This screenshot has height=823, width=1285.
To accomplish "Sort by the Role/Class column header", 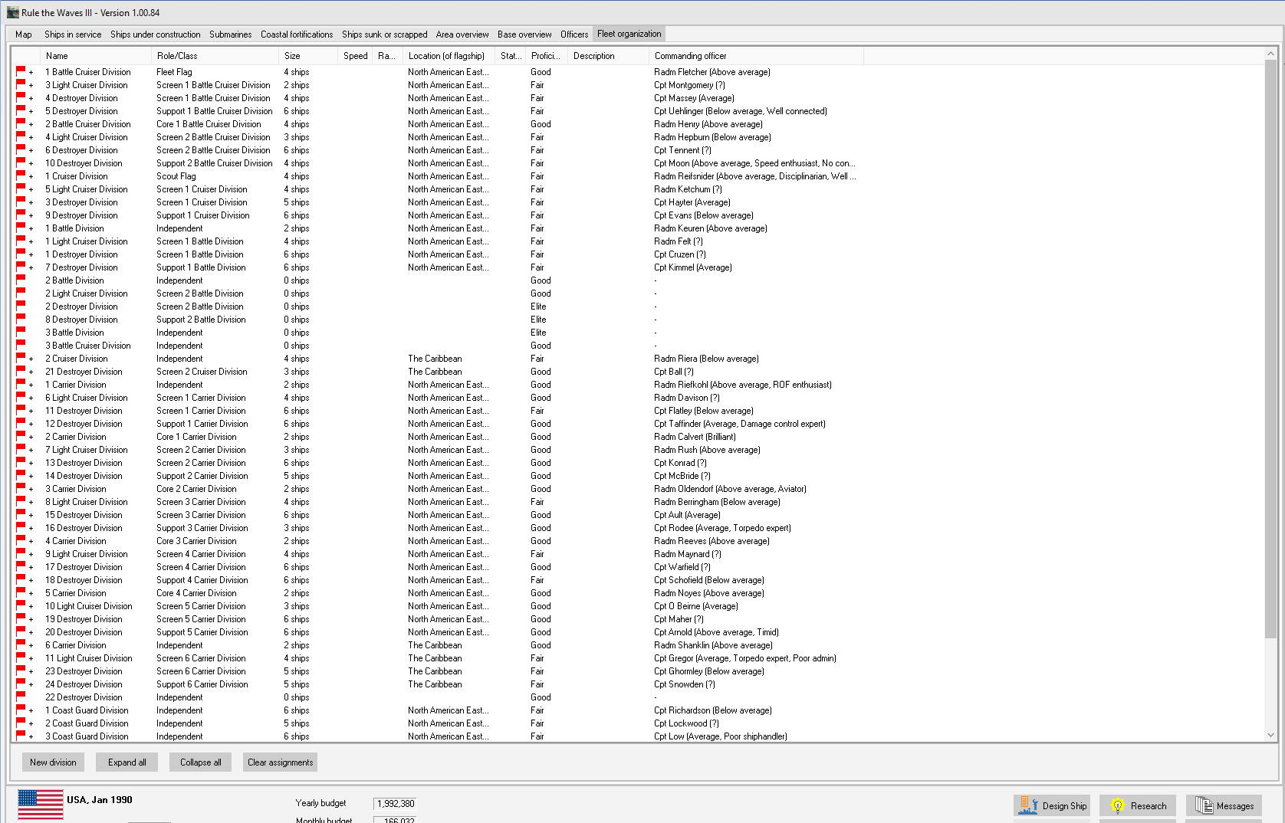I will pyautogui.click(x=215, y=56).
